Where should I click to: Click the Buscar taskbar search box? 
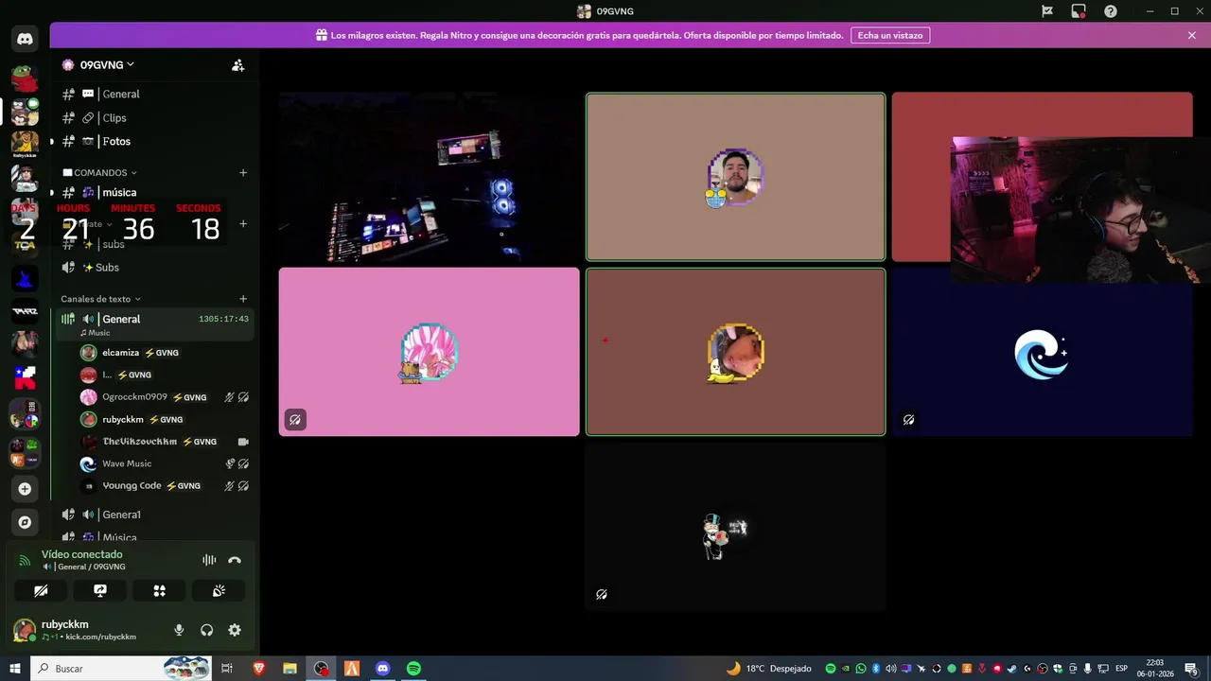[121, 669]
